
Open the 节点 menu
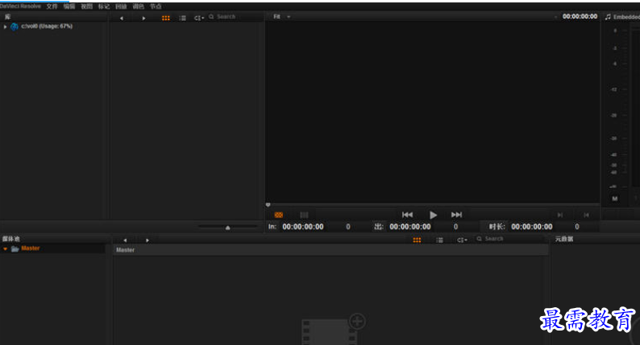[x=156, y=6]
